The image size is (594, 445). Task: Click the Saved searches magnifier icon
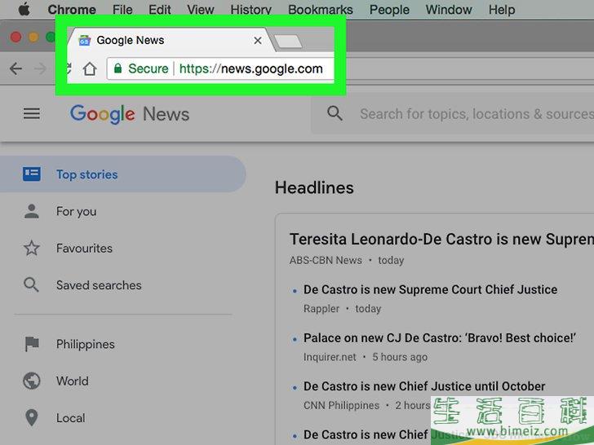31,285
